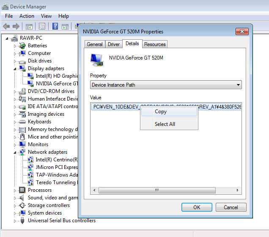Collapse the Display adapters node
The image size is (269, 237).
coord(15,69)
